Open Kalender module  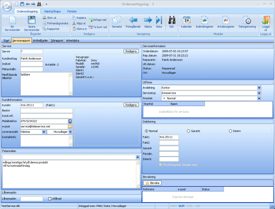[x=186, y=20]
